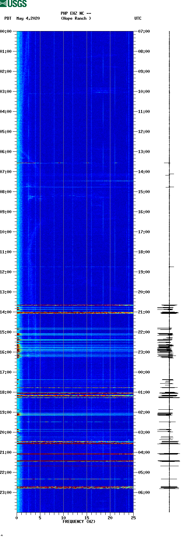Click the 10:00 UTC time label
This screenshot has height=539, width=184.
coord(144,92)
